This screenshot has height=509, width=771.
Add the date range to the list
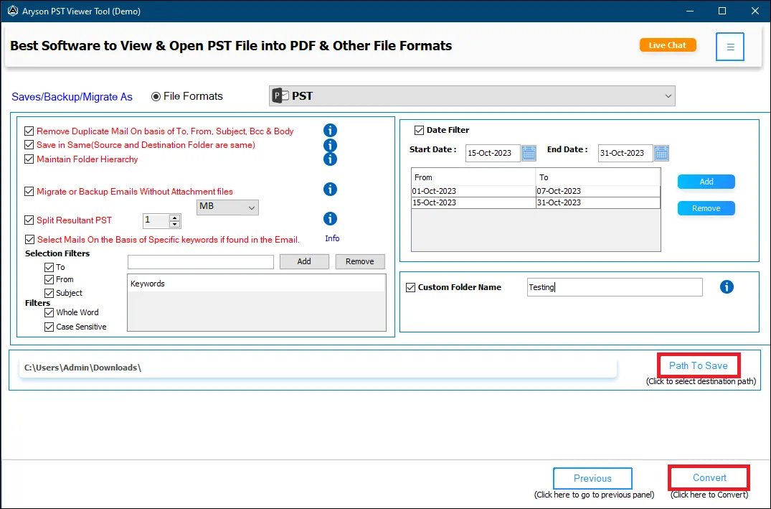(706, 182)
